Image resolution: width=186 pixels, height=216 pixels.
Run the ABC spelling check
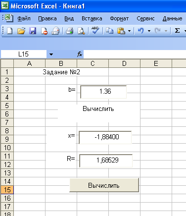click(95, 30)
